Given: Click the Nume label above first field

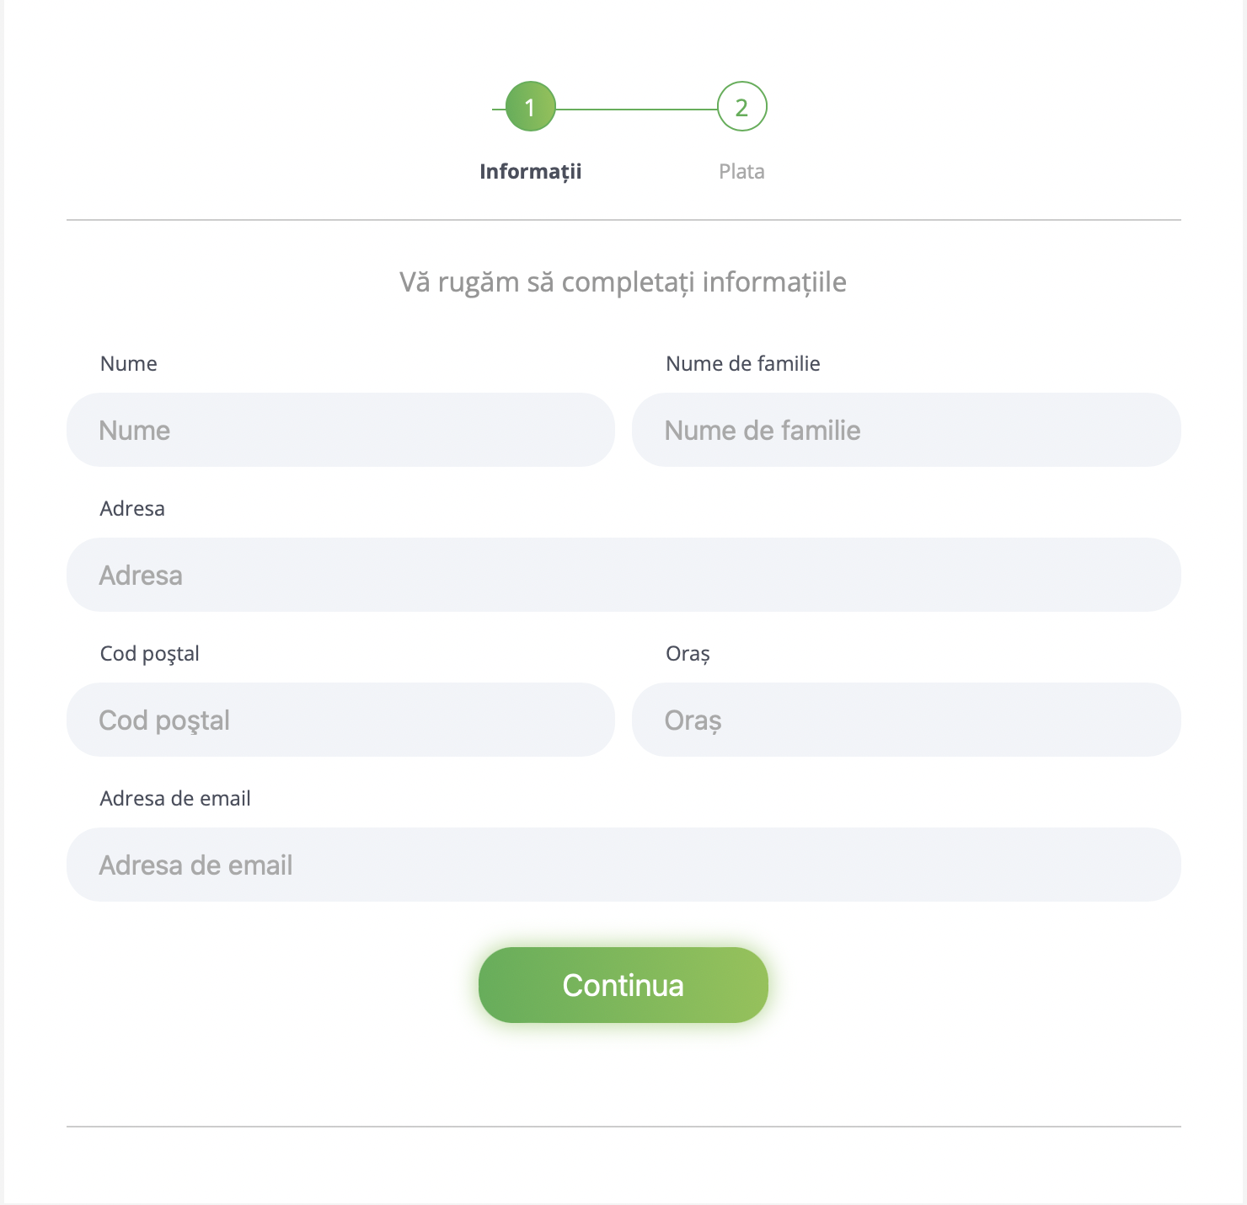Looking at the screenshot, I should point(128,363).
